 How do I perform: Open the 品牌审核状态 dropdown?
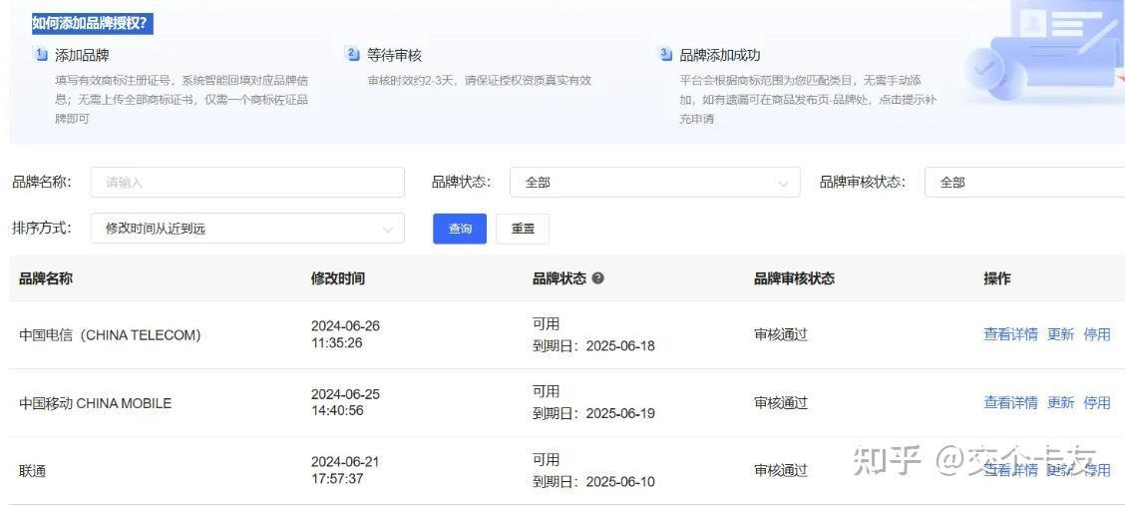tap(1024, 183)
